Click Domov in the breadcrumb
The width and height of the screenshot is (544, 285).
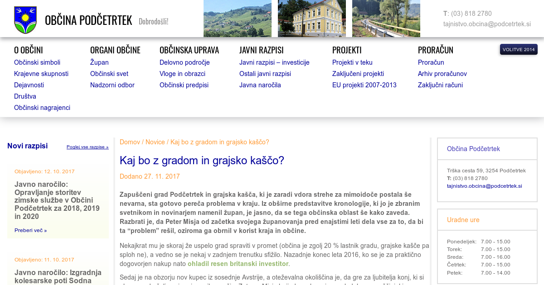click(130, 142)
